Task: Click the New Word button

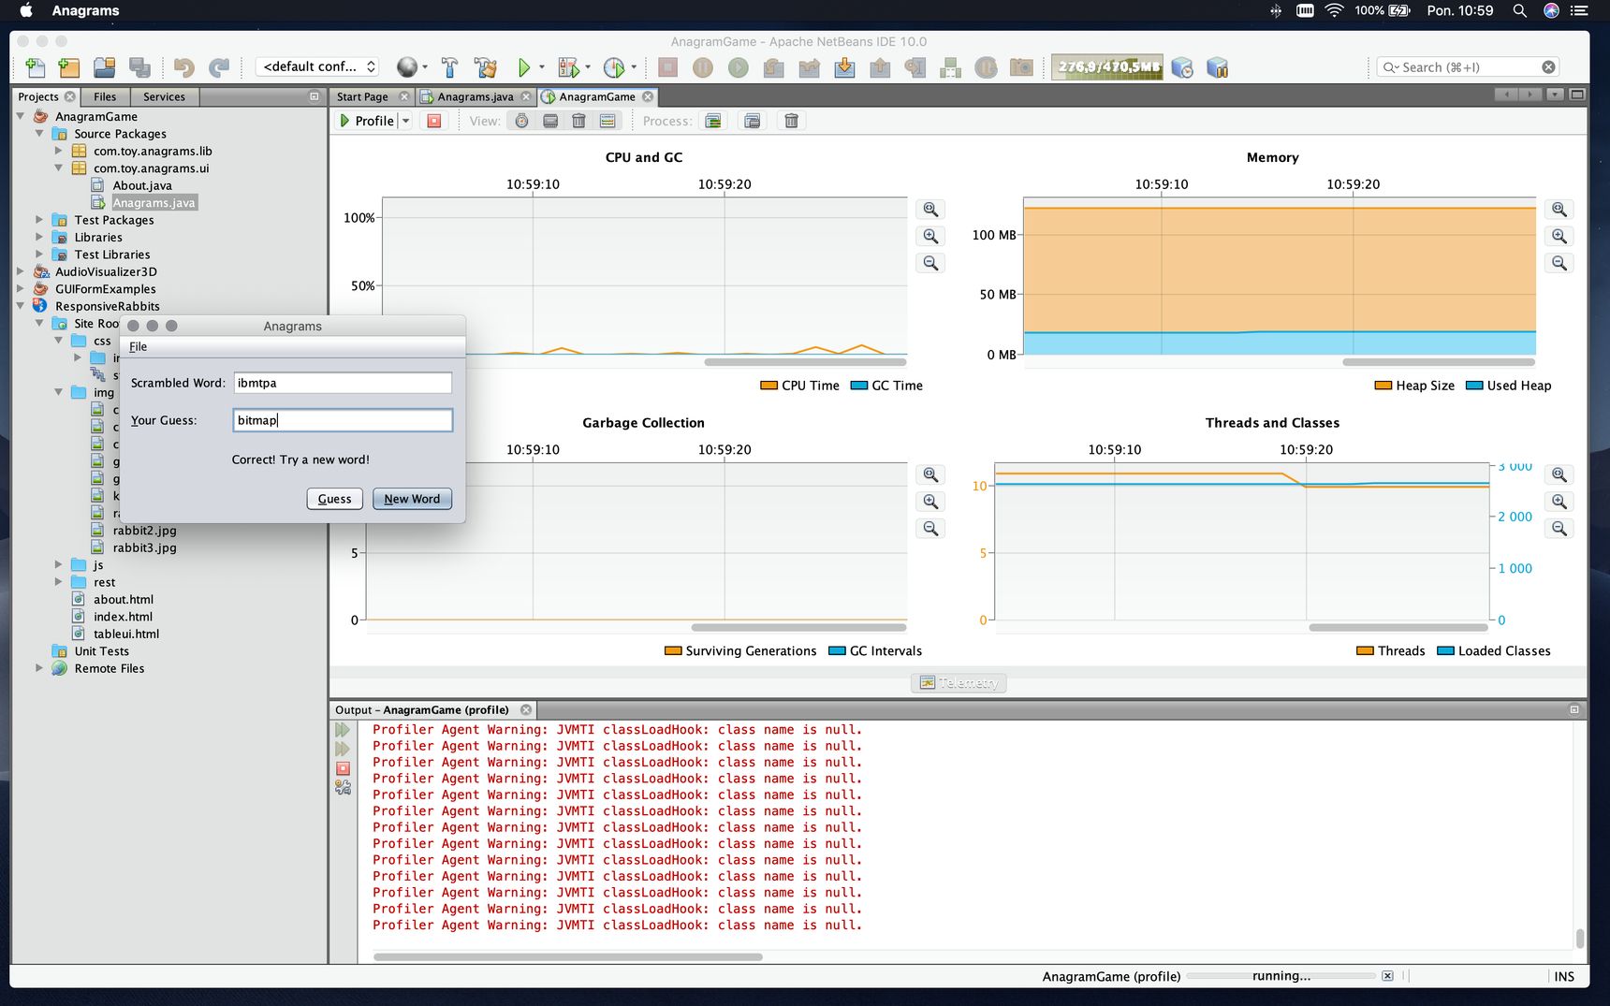Action: point(412,499)
